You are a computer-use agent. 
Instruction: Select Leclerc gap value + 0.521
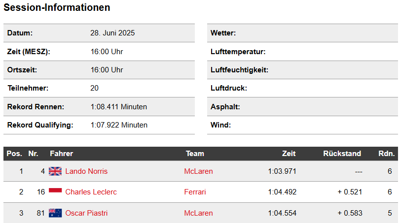350,192
